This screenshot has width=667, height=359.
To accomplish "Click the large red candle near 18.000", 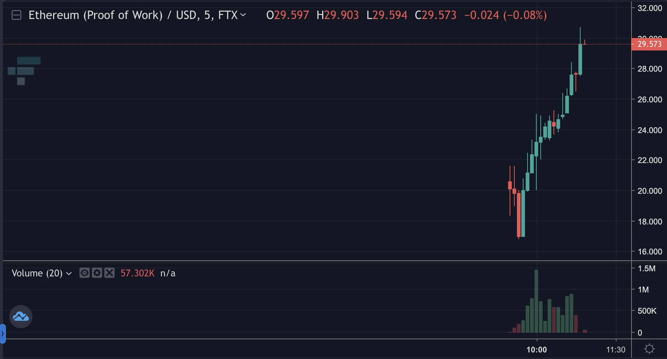I will point(519,215).
